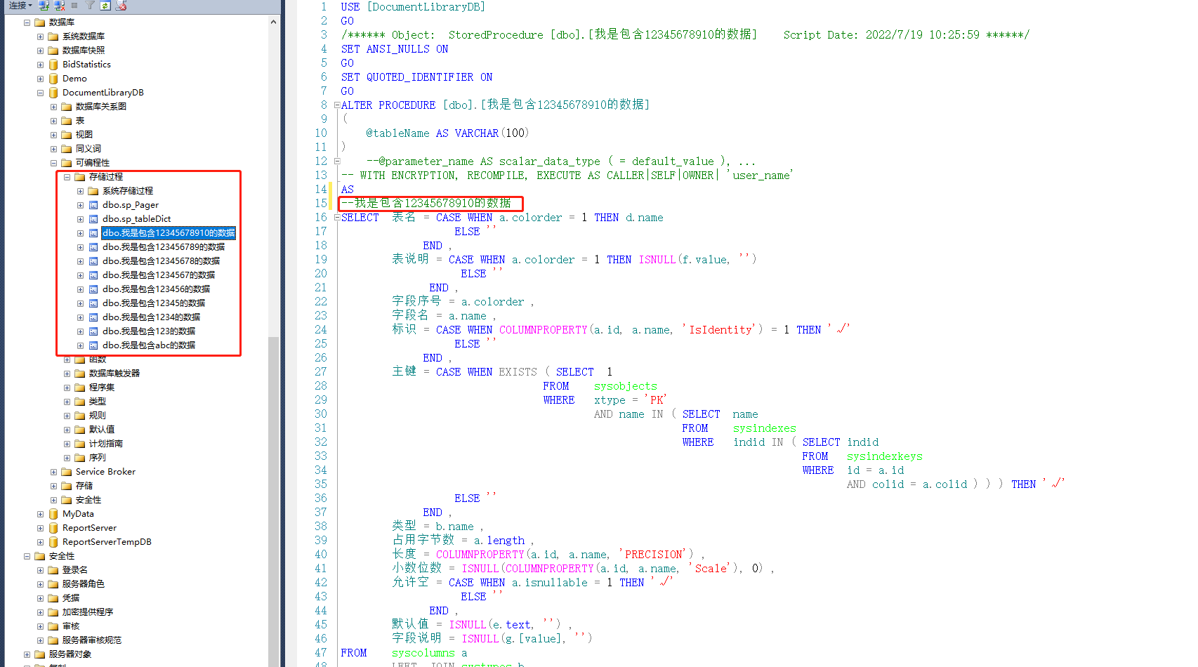Screen dimensions: 1198x667
Task: Select dbo.我是包含123的数据 procedure
Action: pyautogui.click(x=149, y=331)
